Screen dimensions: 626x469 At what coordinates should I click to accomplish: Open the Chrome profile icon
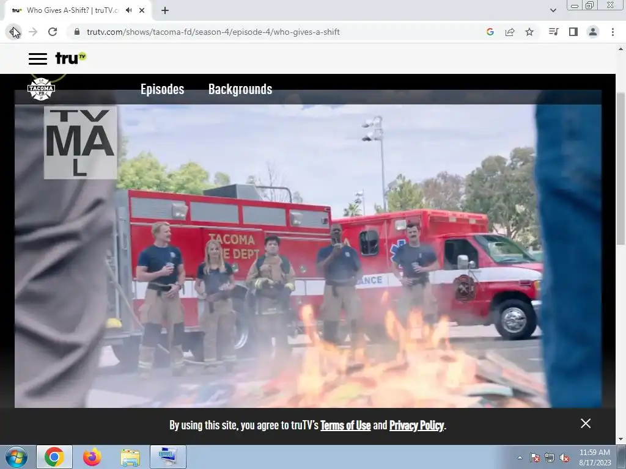pos(593,32)
